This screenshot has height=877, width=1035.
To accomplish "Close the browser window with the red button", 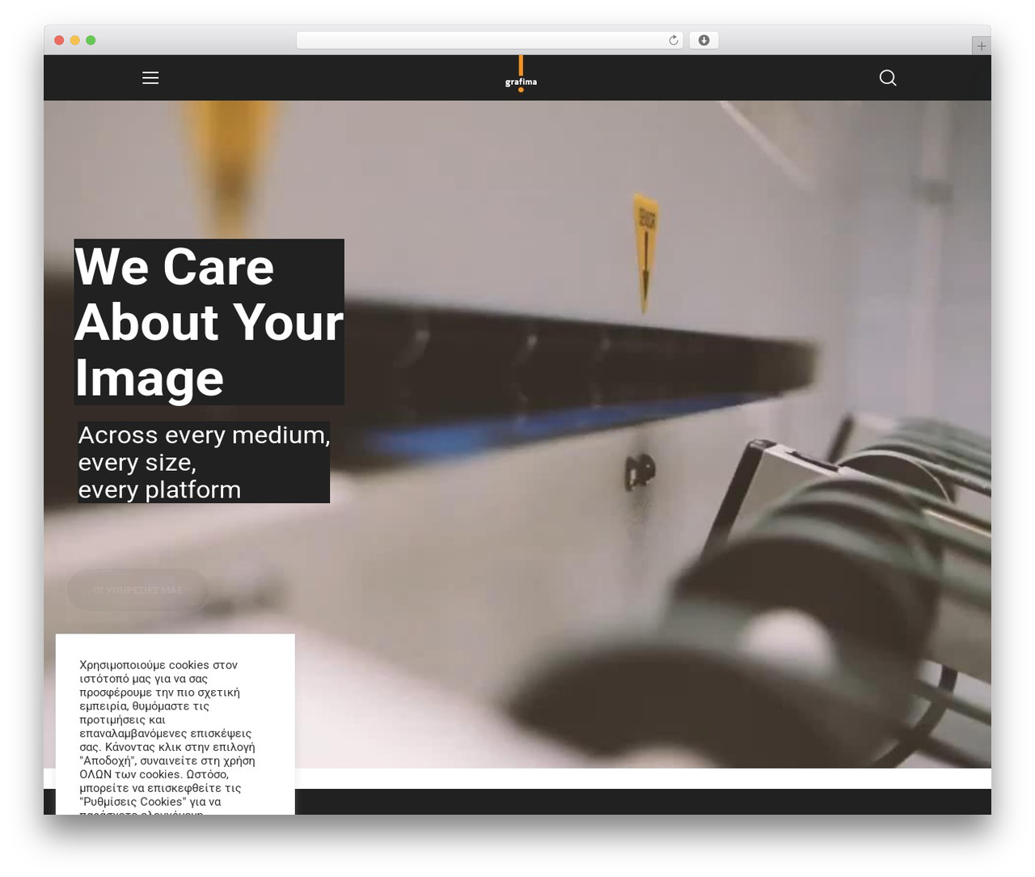I will pyautogui.click(x=59, y=40).
